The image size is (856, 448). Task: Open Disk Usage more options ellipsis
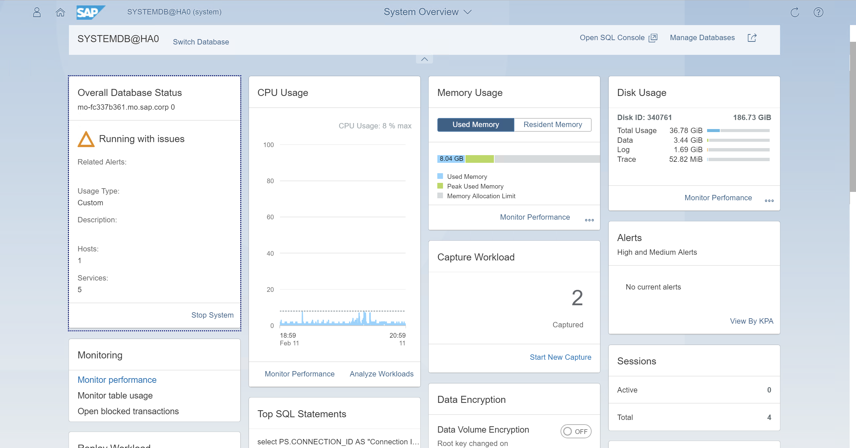click(769, 201)
